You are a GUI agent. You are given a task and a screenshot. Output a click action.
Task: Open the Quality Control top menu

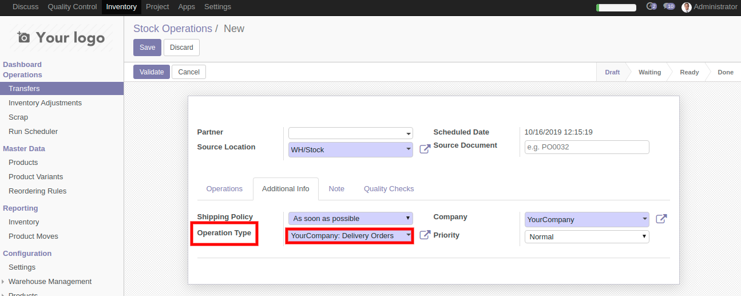pyautogui.click(x=72, y=7)
